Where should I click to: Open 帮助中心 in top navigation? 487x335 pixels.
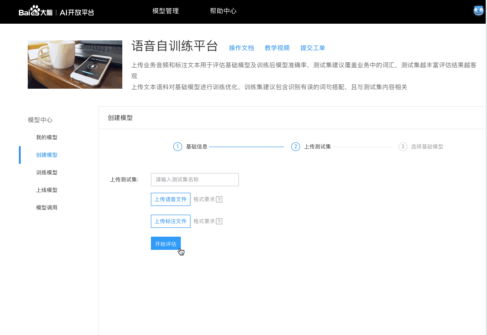pyautogui.click(x=223, y=11)
